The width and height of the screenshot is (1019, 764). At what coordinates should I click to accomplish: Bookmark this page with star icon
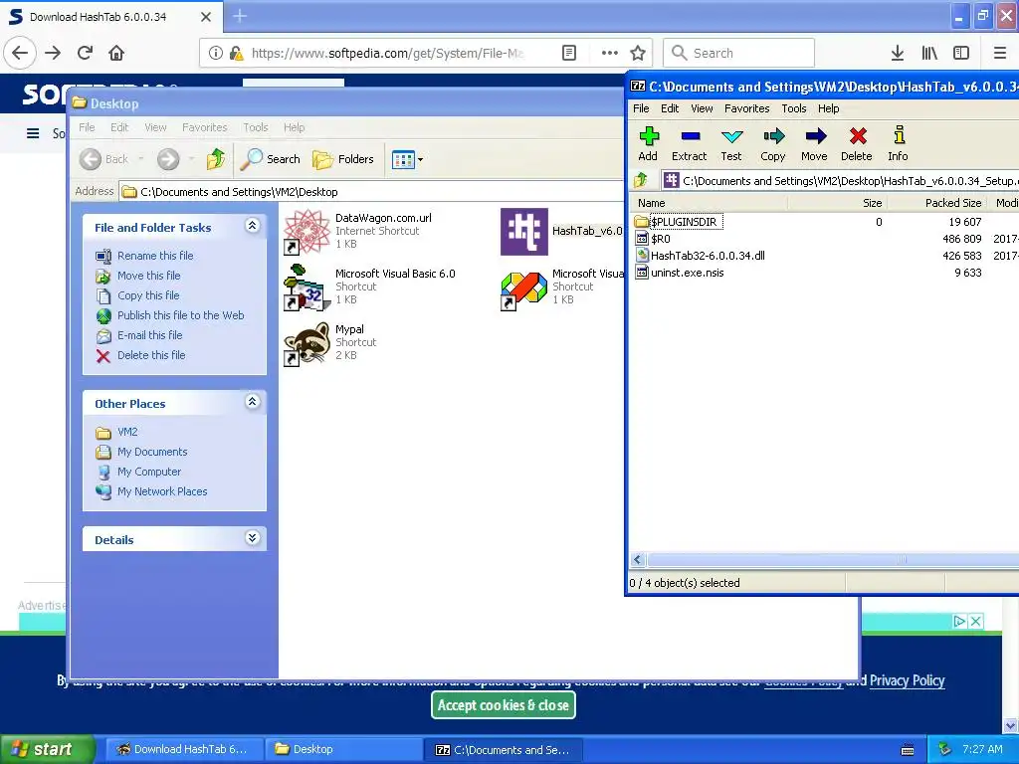pos(638,53)
